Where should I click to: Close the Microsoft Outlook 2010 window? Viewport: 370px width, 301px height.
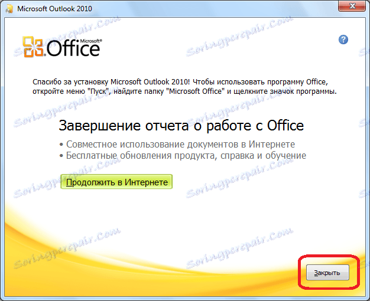(x=352, y=6)
